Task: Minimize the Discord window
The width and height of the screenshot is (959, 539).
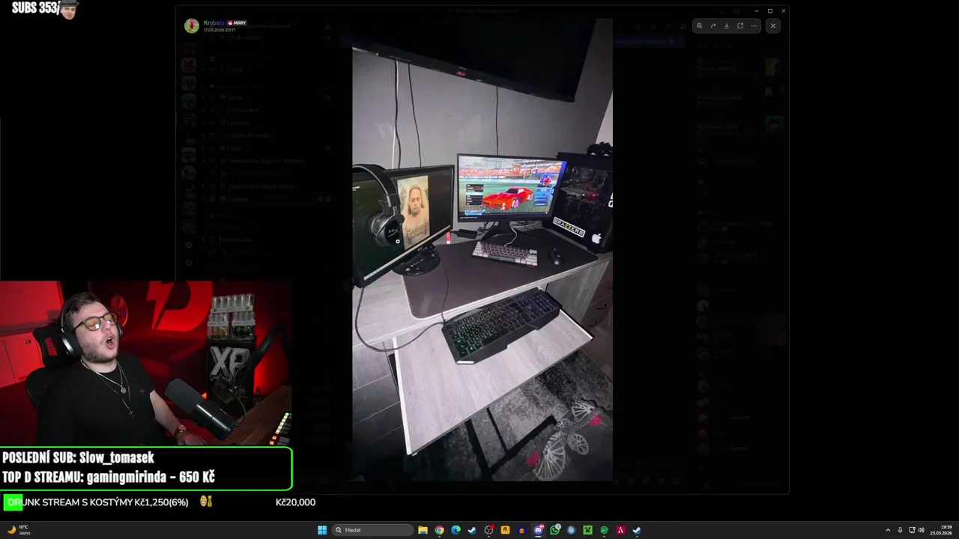Action: click(756, 10)
